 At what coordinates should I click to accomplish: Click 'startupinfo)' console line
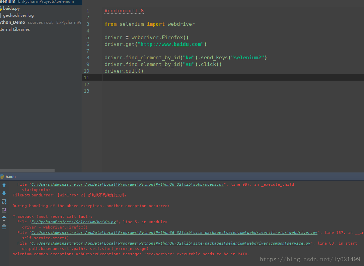click(x=36, y=190)
